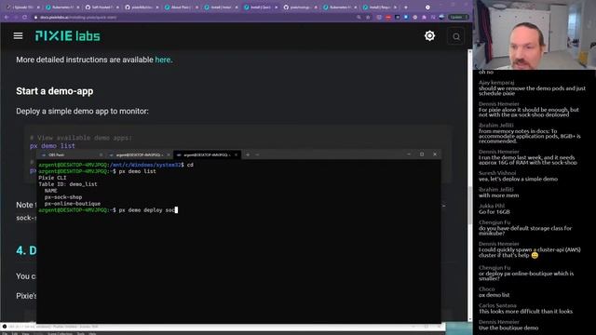The image size is (596, 335).
Task: Switch to the second terminal tab
Action: 139,155
